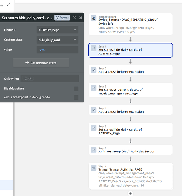Screen dimensions: 182x196
Task: Click the plus button to add a step
Action: pyautogui.click(x=131, y=194)
